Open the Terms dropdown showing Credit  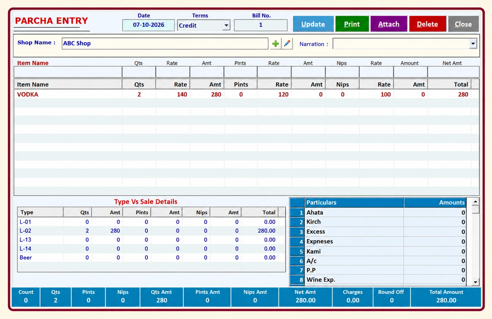click(226, 25)
